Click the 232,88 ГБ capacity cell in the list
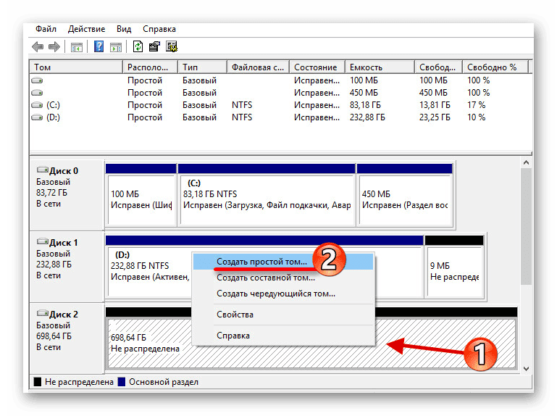This screenshot has height=416, width=557. [x=367, y=117]
